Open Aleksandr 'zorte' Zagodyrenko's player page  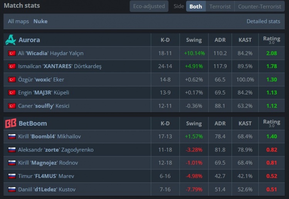point(56,150)
